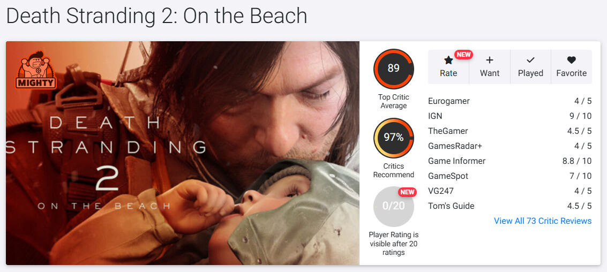Open the GameSpot review
Viewport: 607px width, 272px height.
(448, 176)
